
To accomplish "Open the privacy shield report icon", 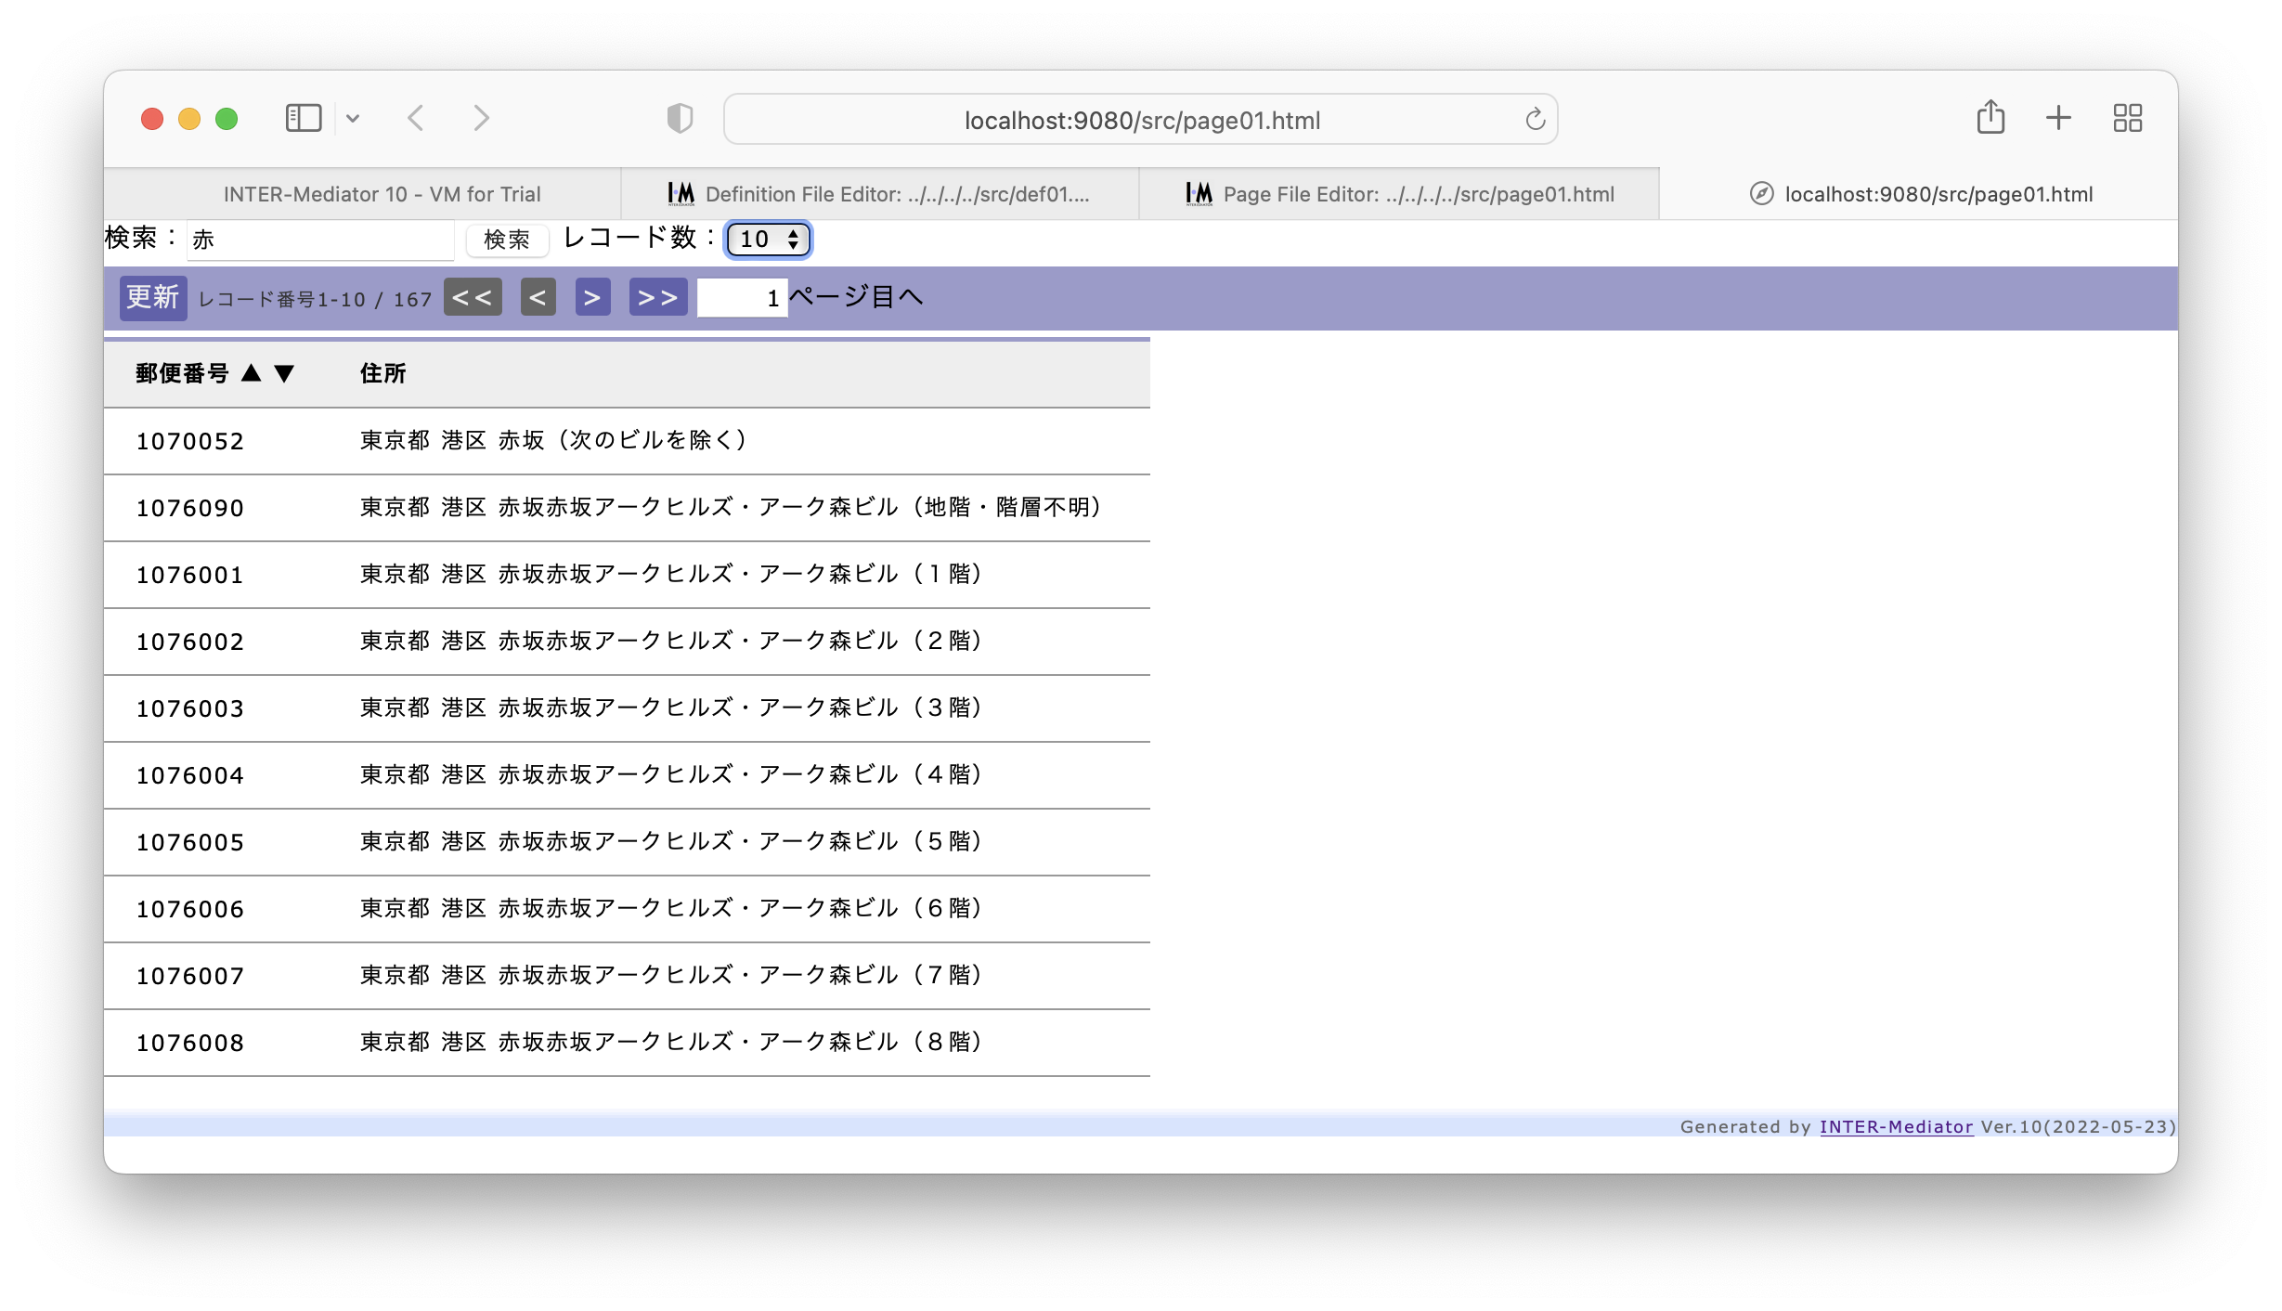I will pyautogui.click(x=680, y=119).
